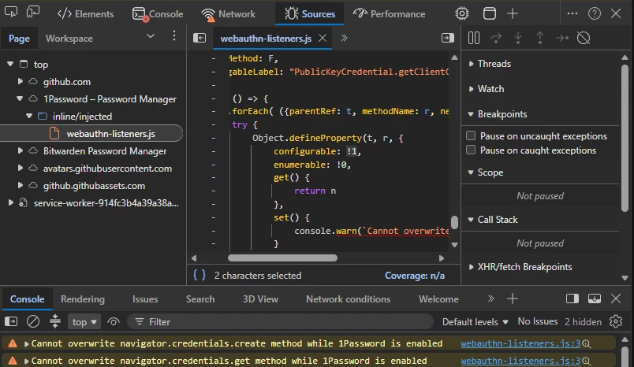This screenshot has width=634, height=367.
Task: Open the Issues drawer tab
Action: coord(145,299)
